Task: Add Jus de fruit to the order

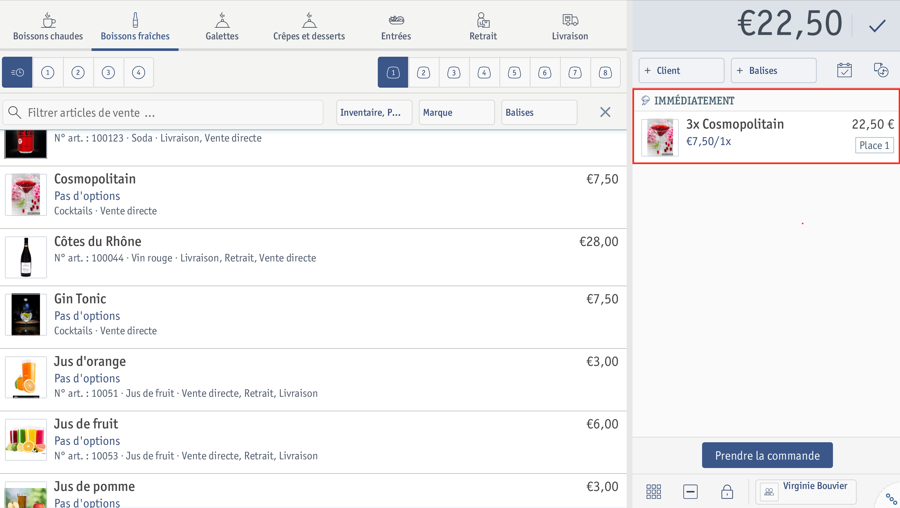Action: (313, 442)
